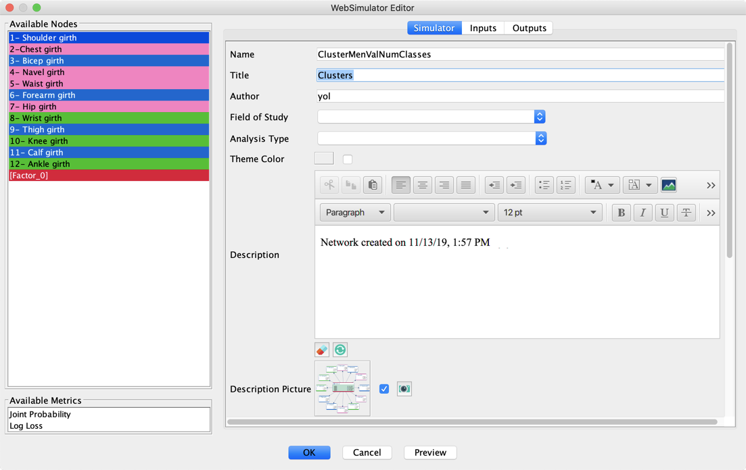Click the OK button

point(309,452)
